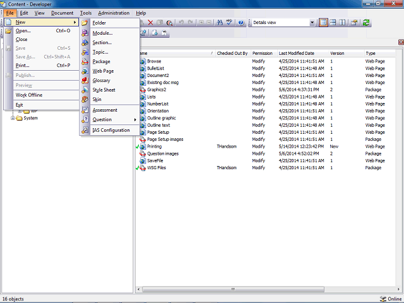
Task: Click the red X delete toolbar icon
Action: [x=150, y=23]
